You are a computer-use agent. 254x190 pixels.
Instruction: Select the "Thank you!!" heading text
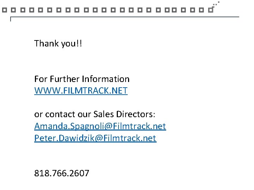pos(58,44)
